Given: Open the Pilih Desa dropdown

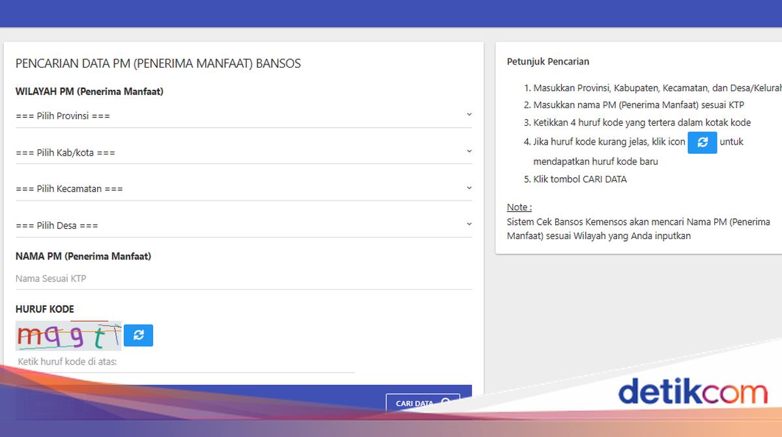Looking at the screenshot, I should pyautogui.click(x=244, y=225).
